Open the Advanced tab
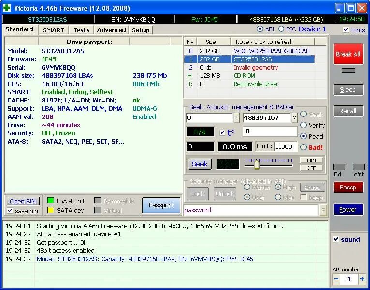Screen dimensions: 370x290 point(111,30)
